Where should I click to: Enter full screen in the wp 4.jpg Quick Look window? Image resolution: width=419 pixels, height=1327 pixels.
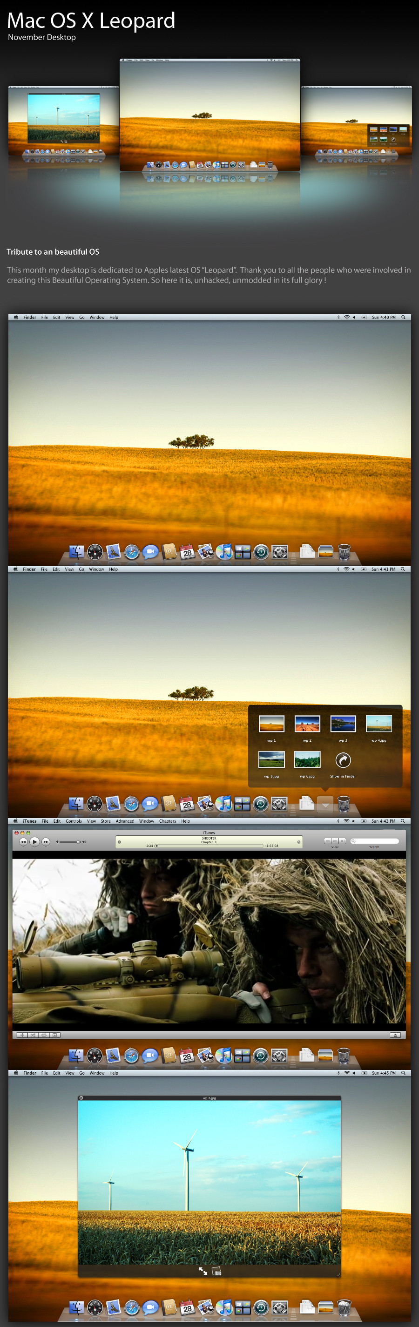[x=203, y=1271]
